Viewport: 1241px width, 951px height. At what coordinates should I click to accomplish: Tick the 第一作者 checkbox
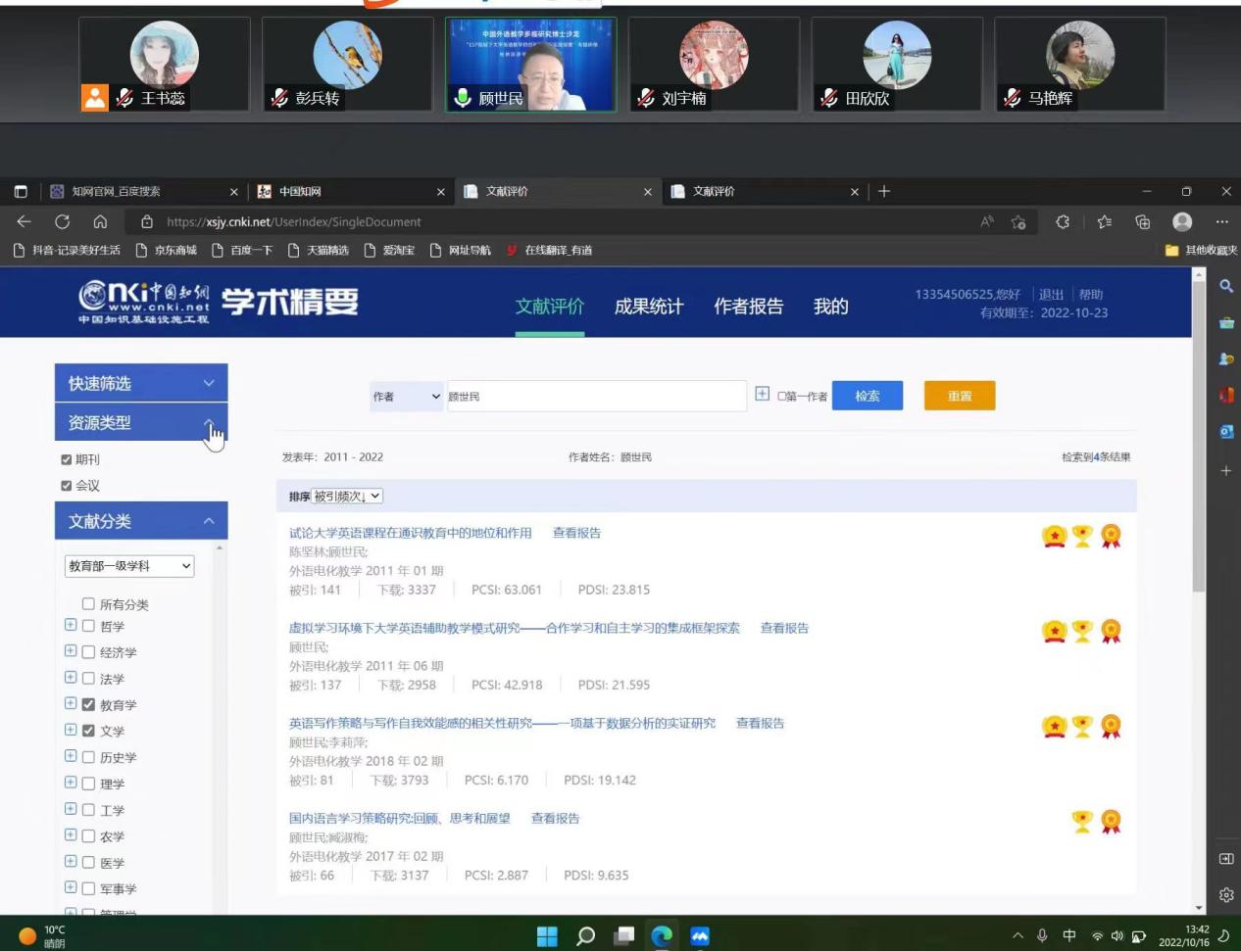781,397
